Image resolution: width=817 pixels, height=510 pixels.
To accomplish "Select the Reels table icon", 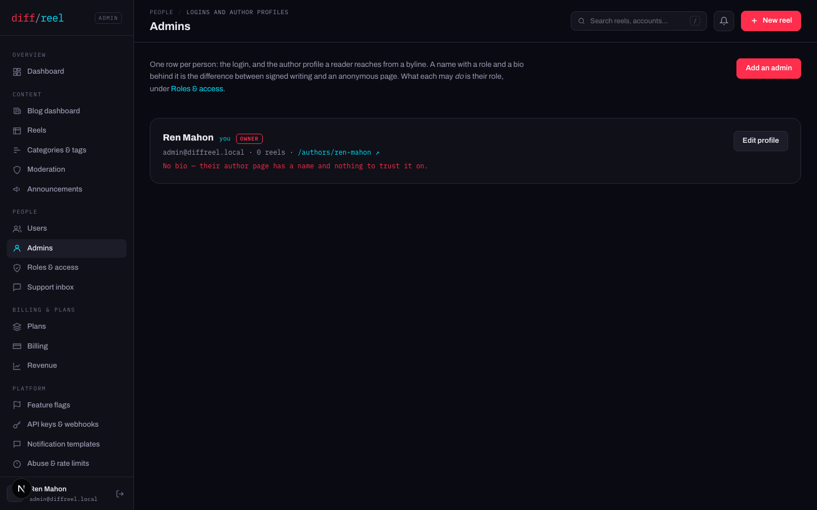I will (x=17, y=131).
